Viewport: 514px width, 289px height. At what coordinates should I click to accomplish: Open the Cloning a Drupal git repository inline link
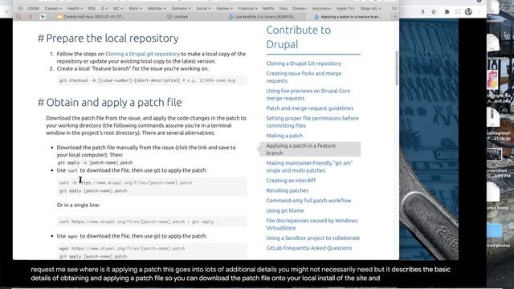[143, 54]
